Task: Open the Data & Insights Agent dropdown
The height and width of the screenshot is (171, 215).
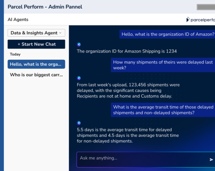Action: 36,33
